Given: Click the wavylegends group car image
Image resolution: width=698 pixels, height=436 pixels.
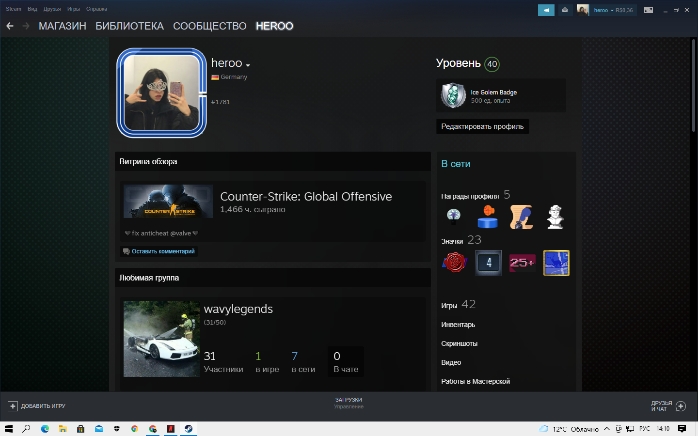Looking at the screenshot, I should point(161,339).
